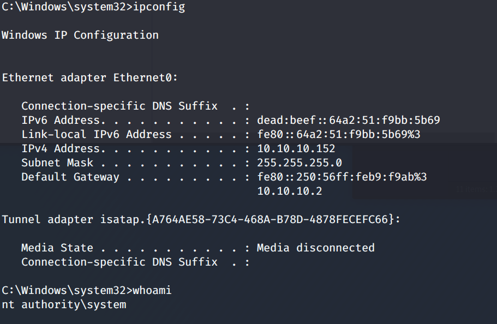Click the first "Connection-specific DNS Suffix" label

[119, 106]
